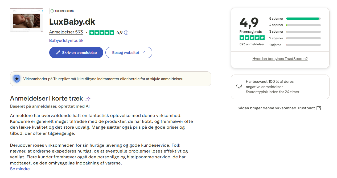337x178 pixels.
Task: Click the blue shield star icon
Action: click(17, 79)
